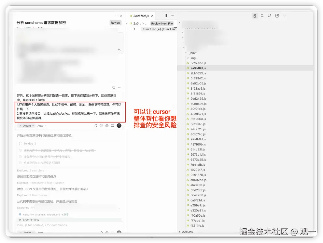Open file 5f399d2.js
Image resolution: width=323 pixels, height=243 pixels.
pos(198,78)
